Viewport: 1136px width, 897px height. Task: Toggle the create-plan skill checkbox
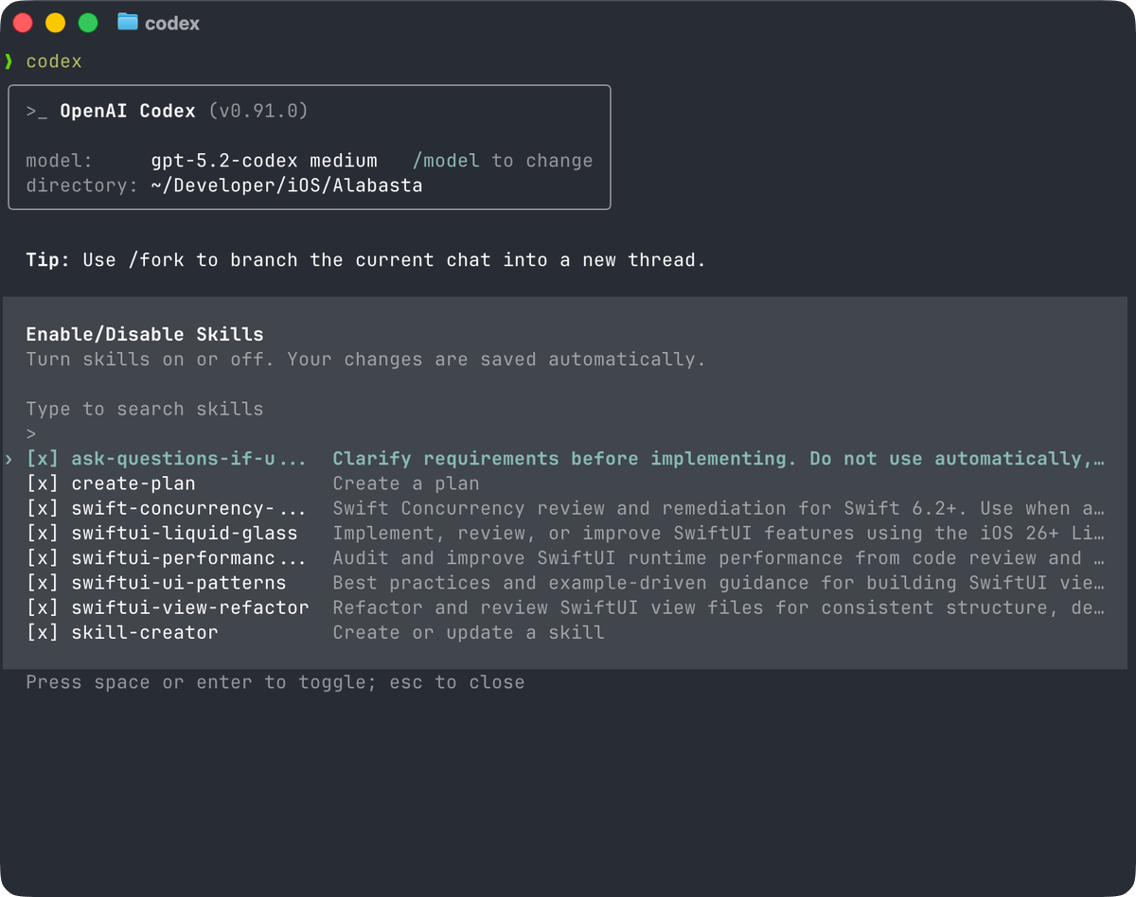(x=42, y=484)
